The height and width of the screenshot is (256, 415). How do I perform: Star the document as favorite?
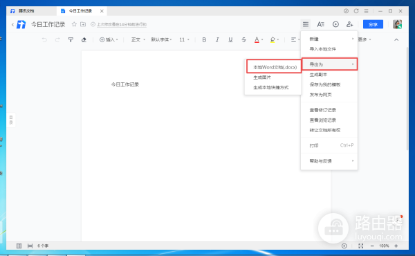click(x=74, y=24)
